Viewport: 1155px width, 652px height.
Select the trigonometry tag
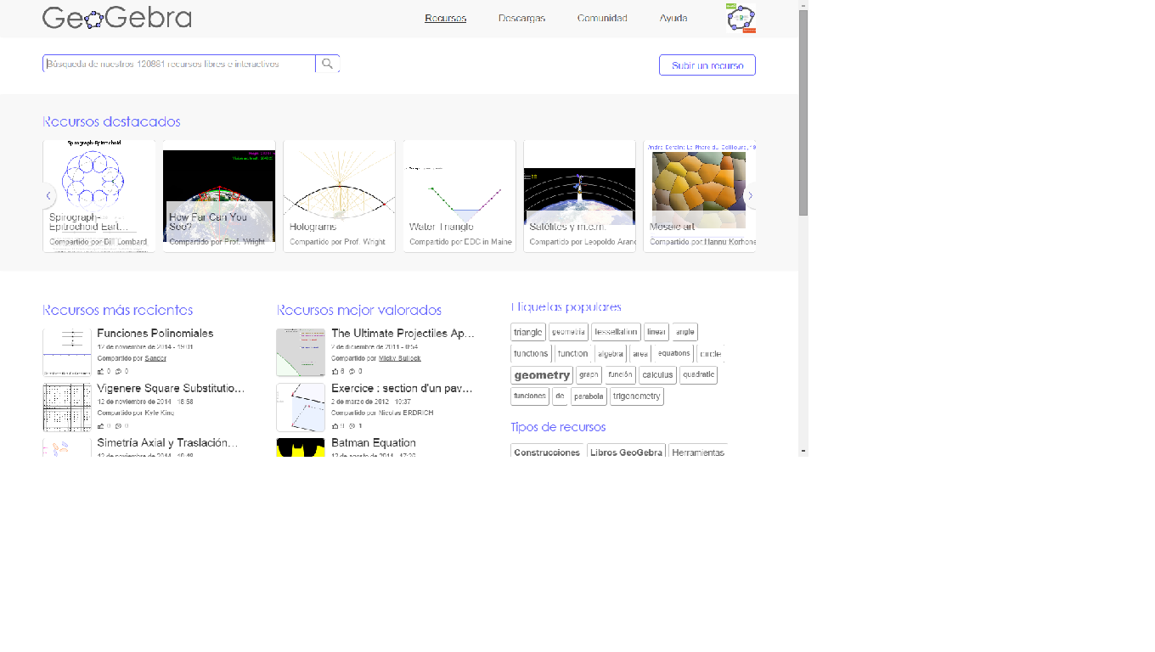637,396
